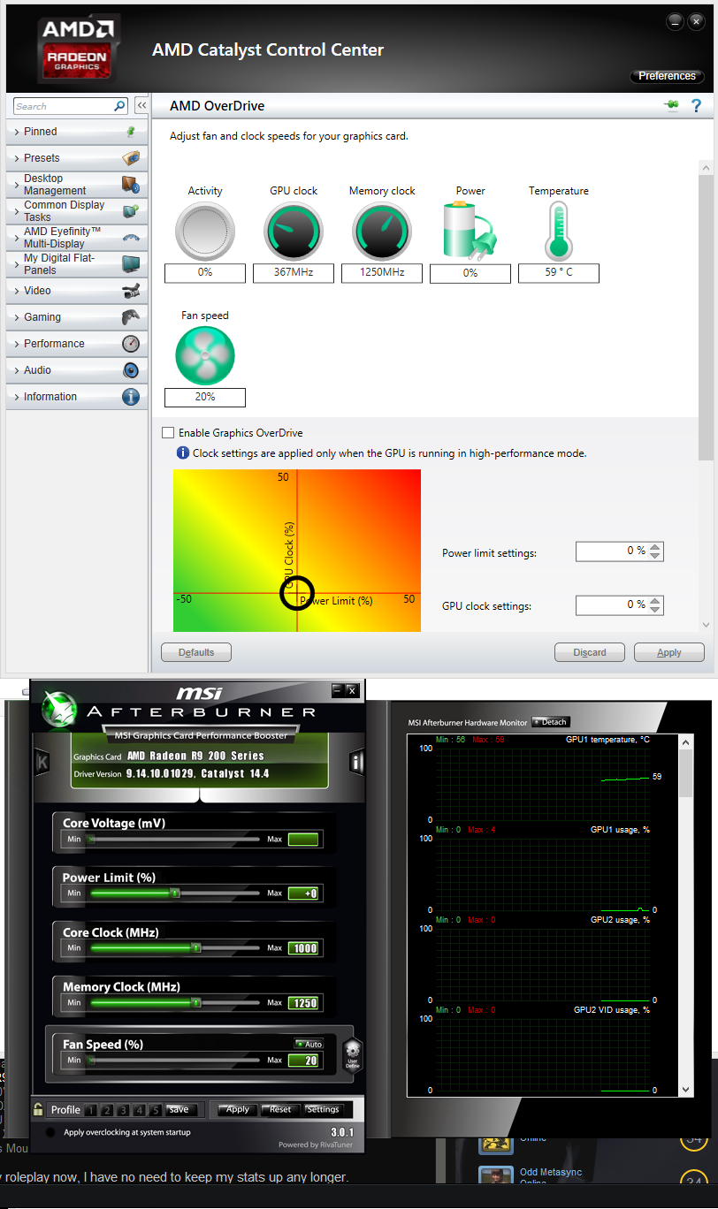The width and height of the screenshot is (718, 1209).
Task: Expand the Pinned section
Action: click(x=77, y=132)
